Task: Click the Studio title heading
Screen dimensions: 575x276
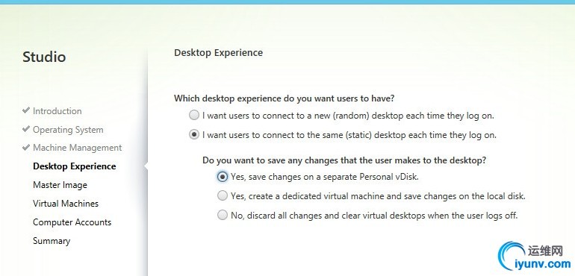Action: click(44, 57)
